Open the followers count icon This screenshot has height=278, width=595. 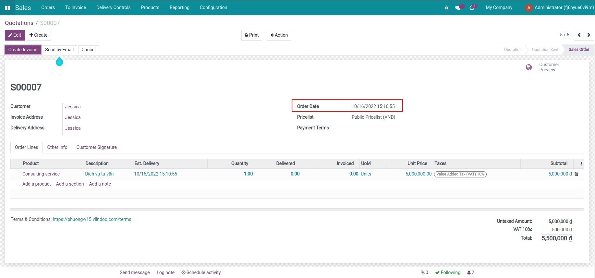470,272
